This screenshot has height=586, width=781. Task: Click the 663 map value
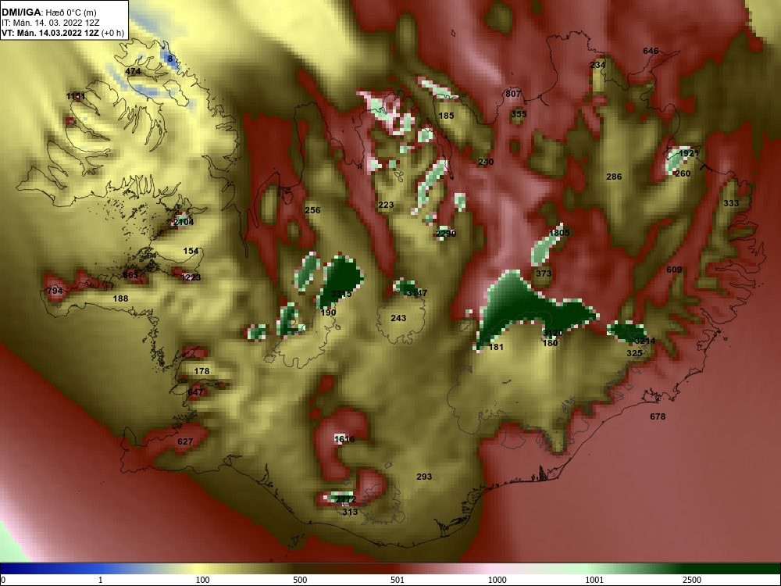(130, 275)
